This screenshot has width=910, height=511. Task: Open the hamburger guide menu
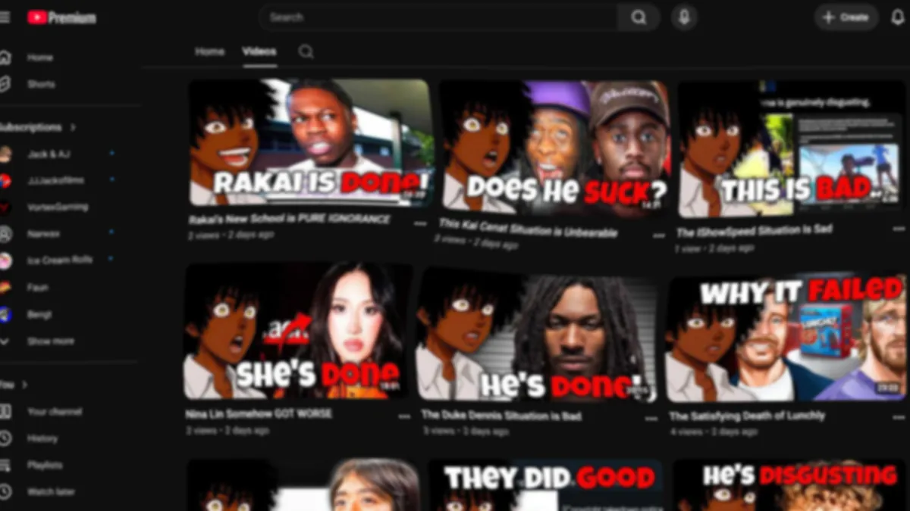coord(5,17)
